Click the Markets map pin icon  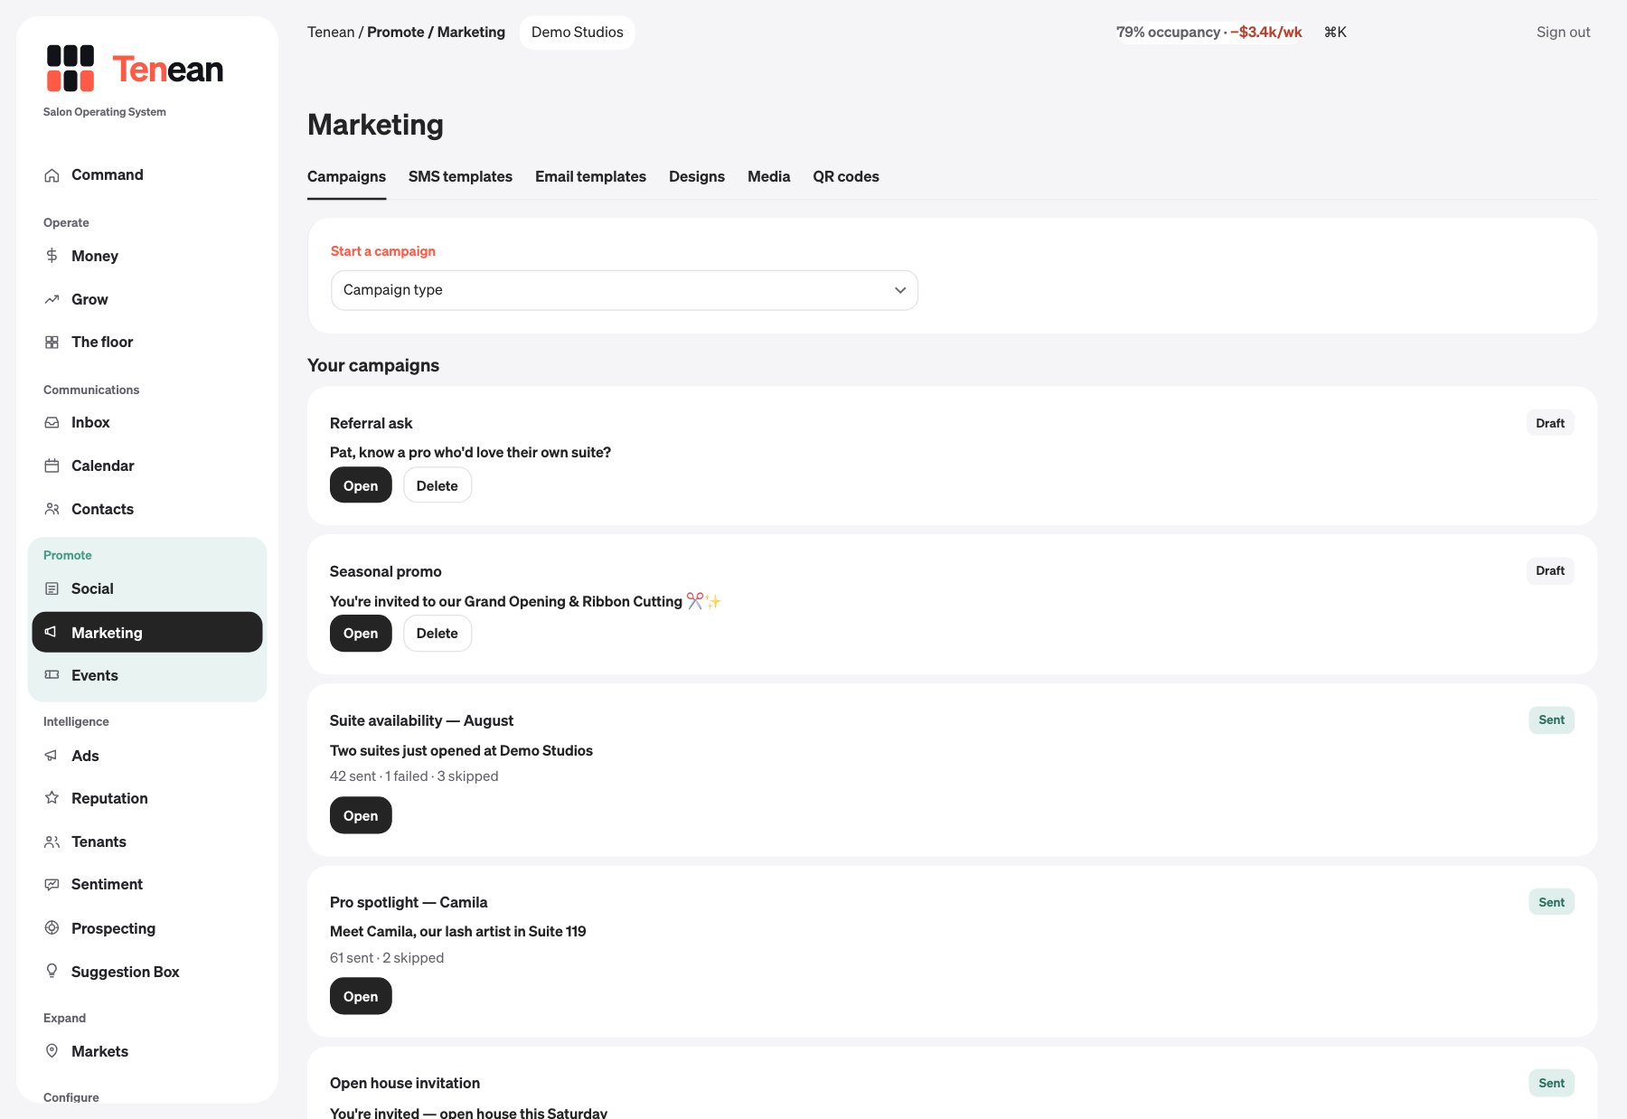52,1051
